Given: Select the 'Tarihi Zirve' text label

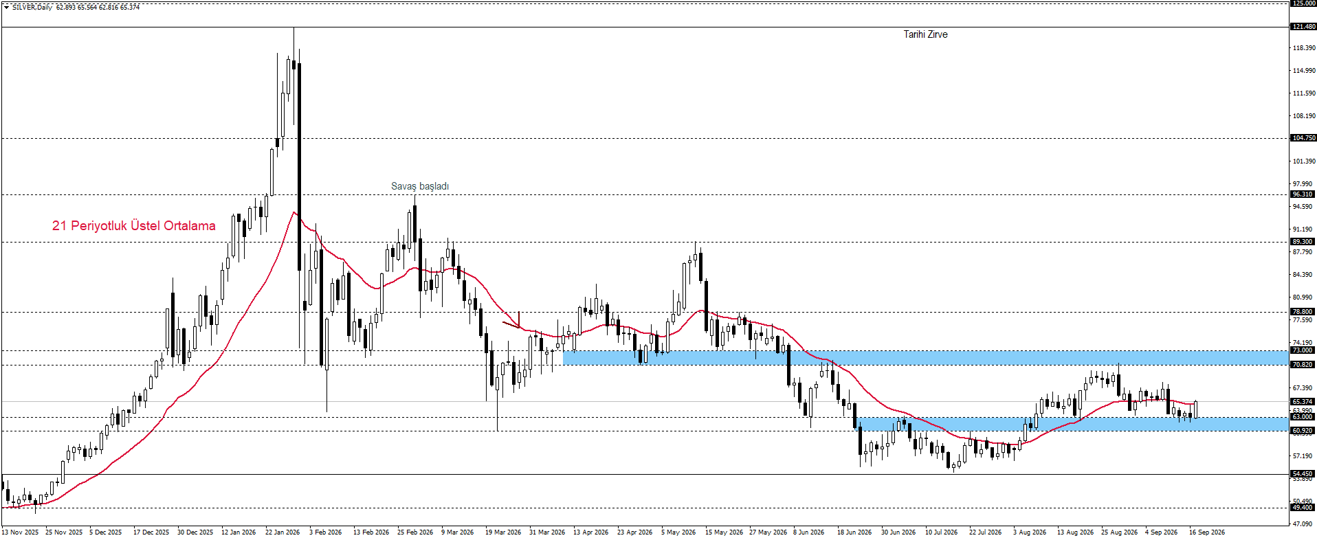Looking at the screenshot, I should click(x=925, y=34).
